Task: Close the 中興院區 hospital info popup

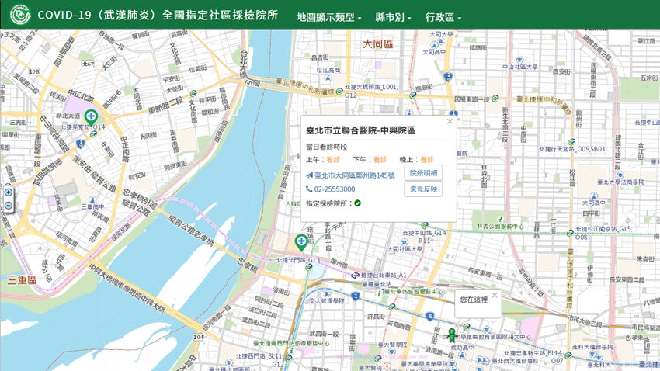Action: (450, 121)
